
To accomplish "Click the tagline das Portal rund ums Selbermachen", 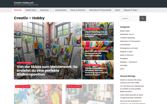I will 26,5.
